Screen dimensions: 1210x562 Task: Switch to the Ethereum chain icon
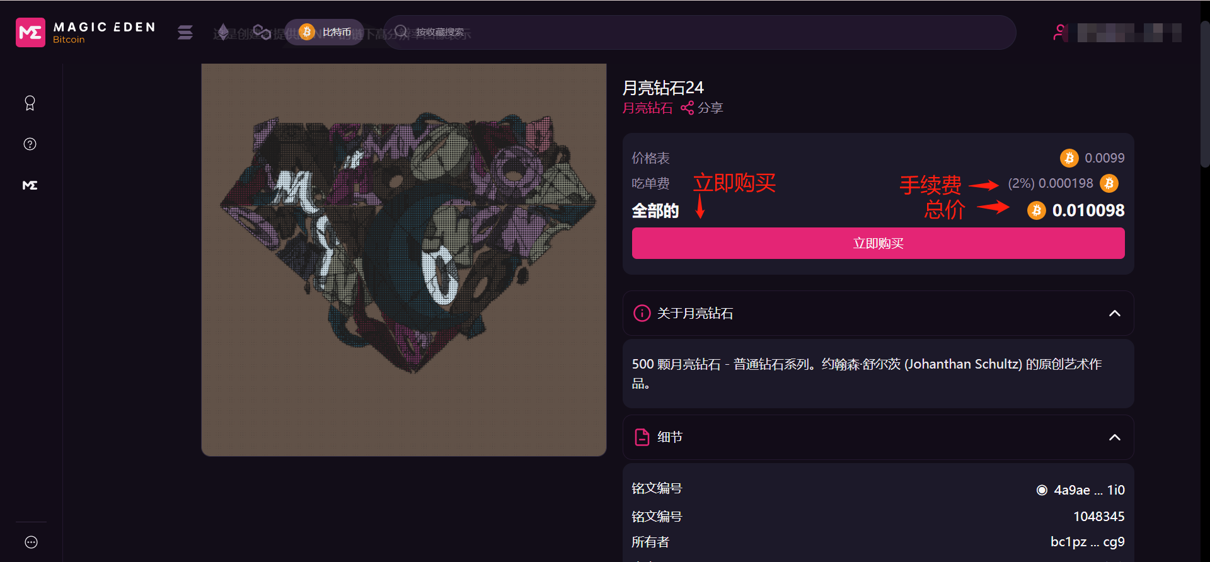tap(222, 32)
